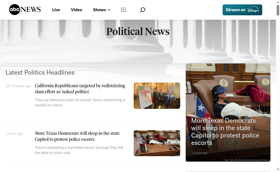Click the Stream on Disney+ button
The image size is (280, 172).
242,10
